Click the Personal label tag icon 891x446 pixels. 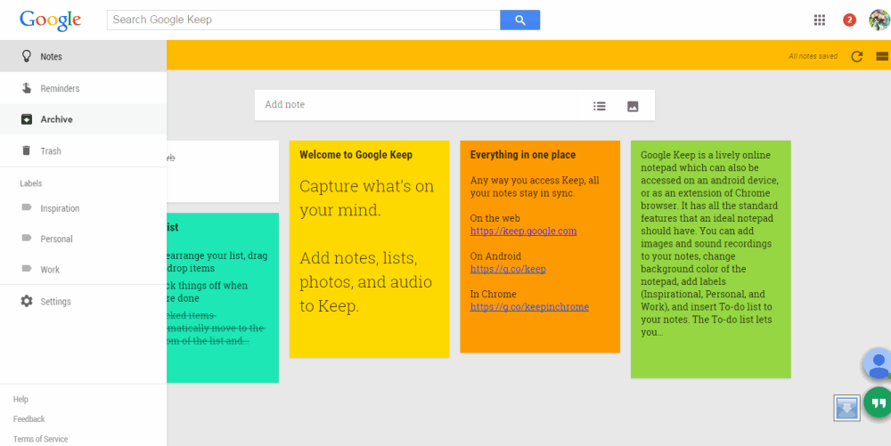pos(26,239)
